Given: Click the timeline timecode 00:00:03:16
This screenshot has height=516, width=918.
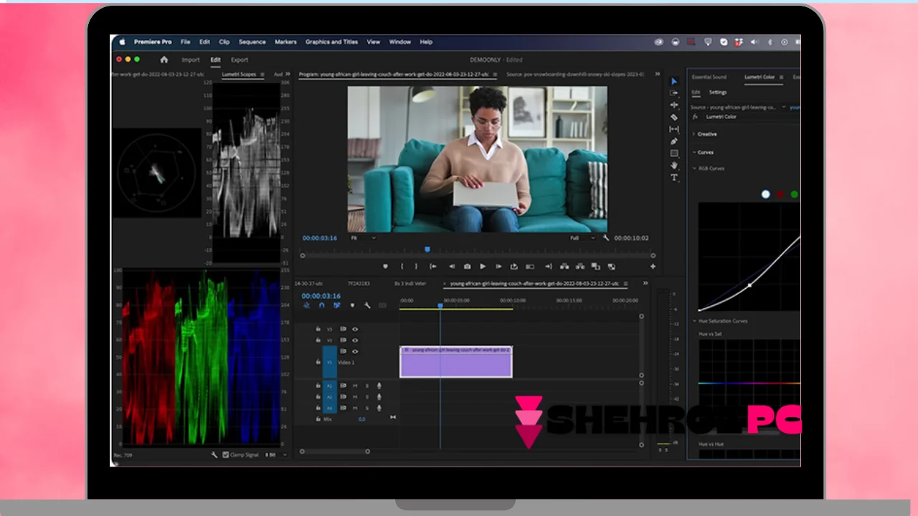Looking at the screenshot, I should point(321,296).
